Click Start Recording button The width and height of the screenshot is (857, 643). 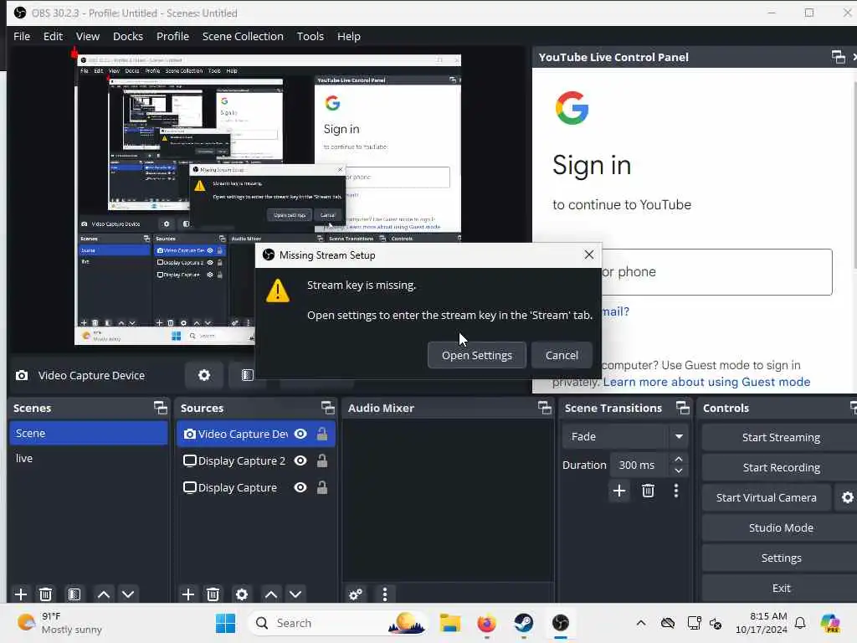[781, 467]
